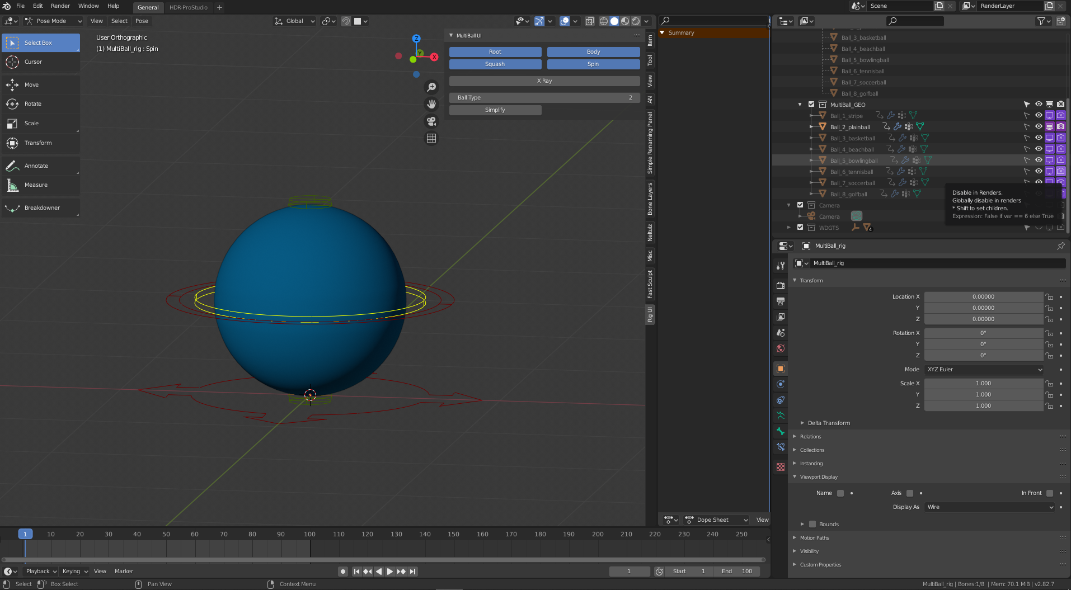Switch to the HDR-ProStudio workspace tab
Screen dimensions: 1071x590
(x=188, y=7)
